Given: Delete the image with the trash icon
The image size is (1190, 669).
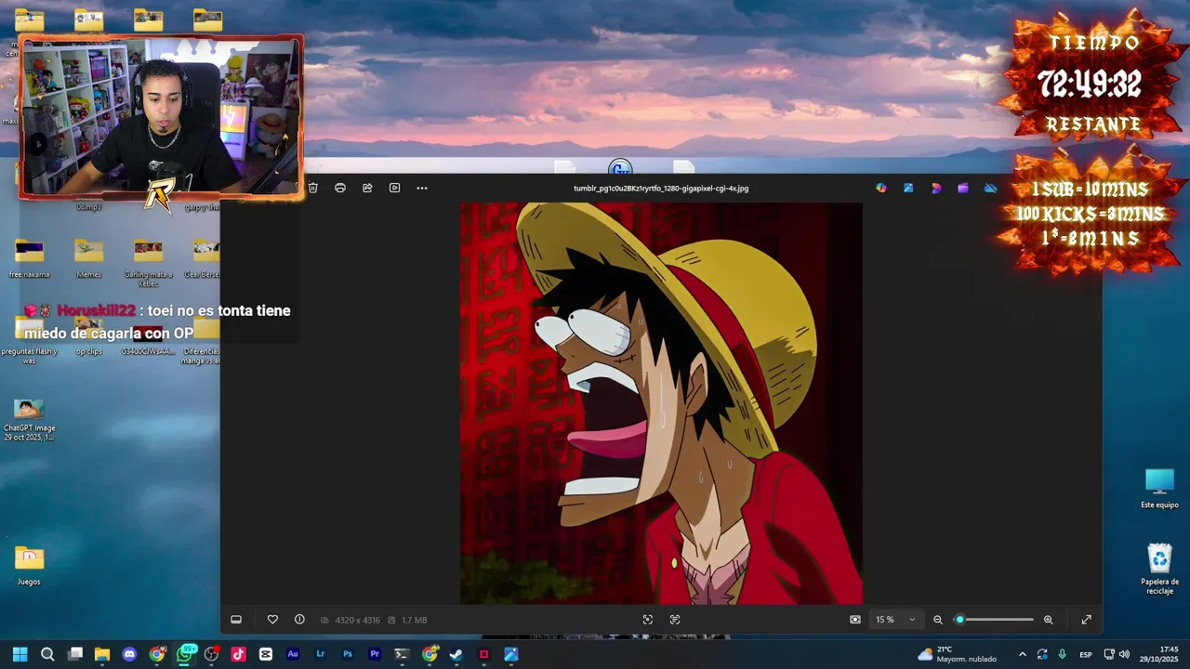Looking at the screenshot, I should (313, 188).
